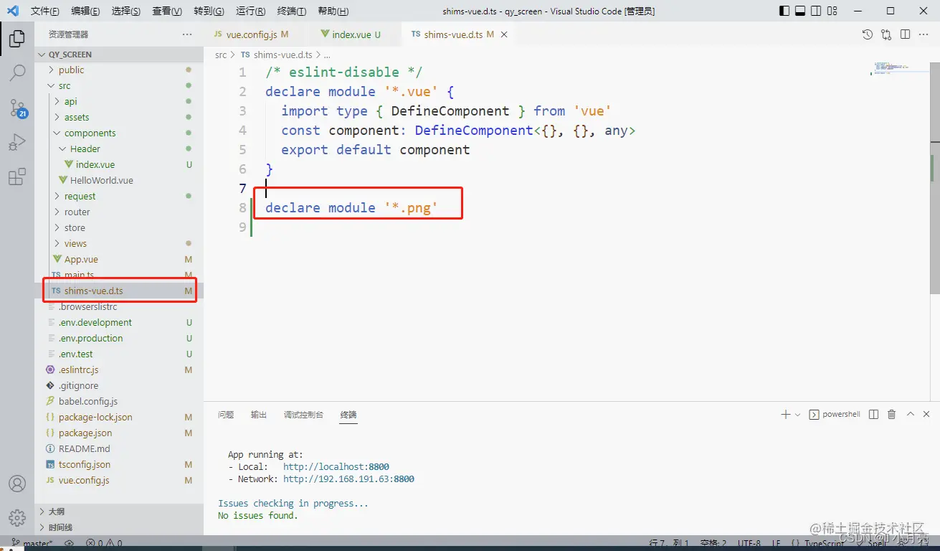Kill the terminal using the trash icon
The image size is (940, 551).
pos(892,415)
